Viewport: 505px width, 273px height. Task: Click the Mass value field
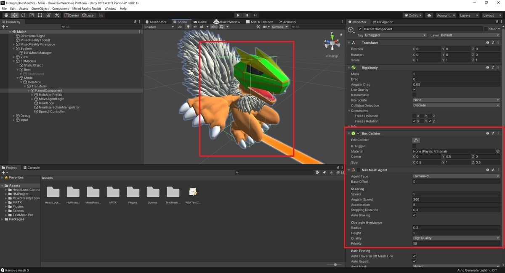[456, 74]
